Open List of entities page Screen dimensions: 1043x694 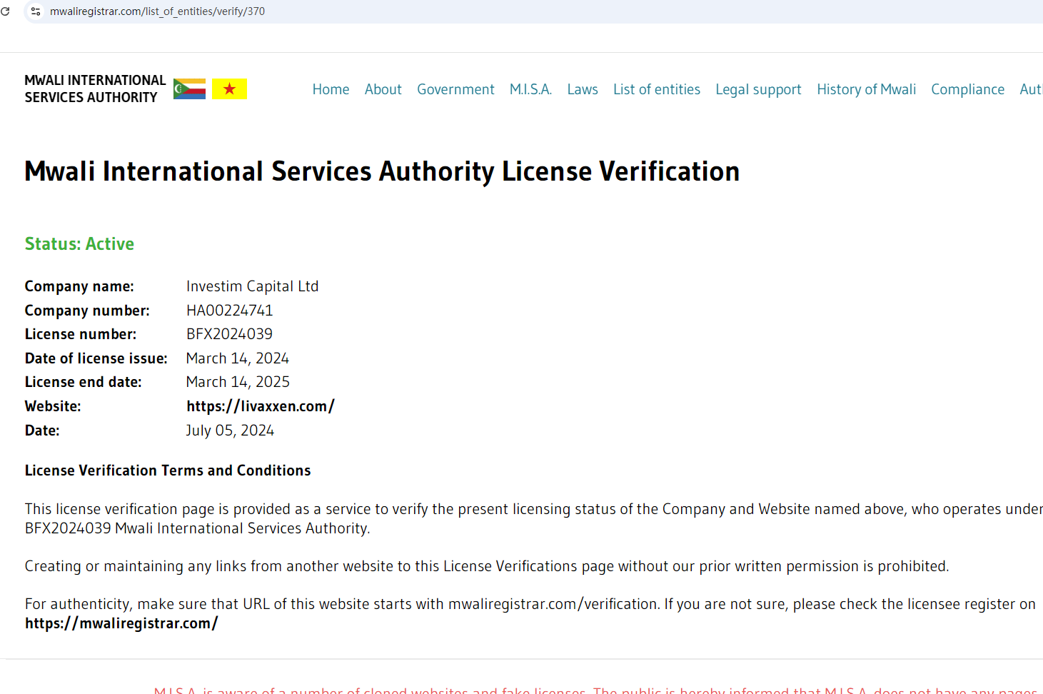[656, 89]
